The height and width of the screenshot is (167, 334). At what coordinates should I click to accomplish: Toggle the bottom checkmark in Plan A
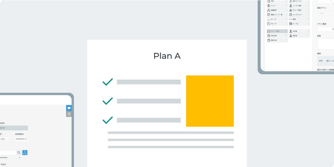107,120
